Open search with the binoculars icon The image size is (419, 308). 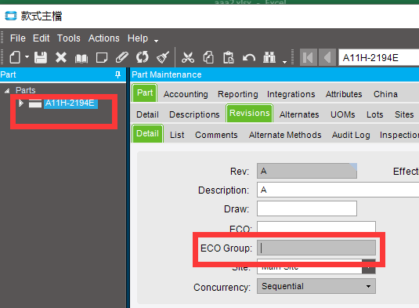(269, 57)
